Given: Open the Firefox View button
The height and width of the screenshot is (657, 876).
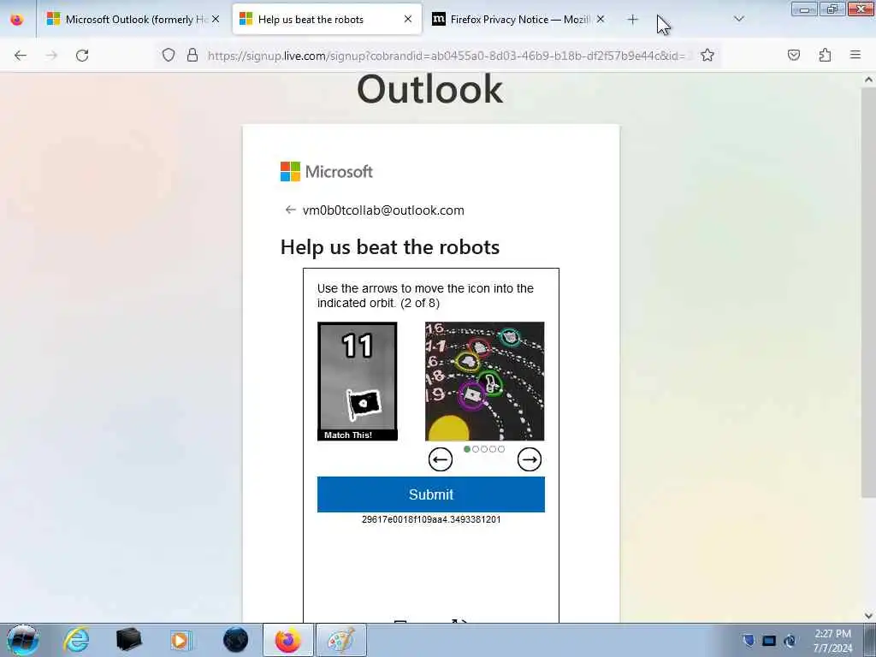Looking at the screenshot, I should pyautogui.click(x=17, y=20).
